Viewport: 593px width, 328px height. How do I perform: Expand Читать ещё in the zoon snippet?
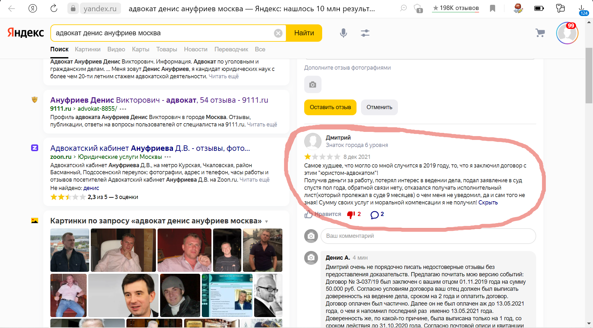click(x=254, y=180)
